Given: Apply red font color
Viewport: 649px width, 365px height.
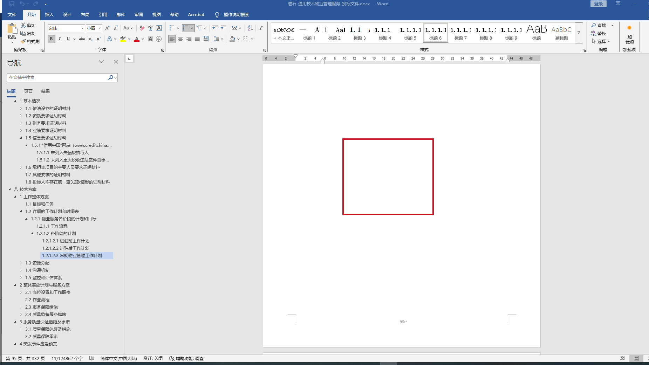Looking at the screenshot, I should pos(137,39).
